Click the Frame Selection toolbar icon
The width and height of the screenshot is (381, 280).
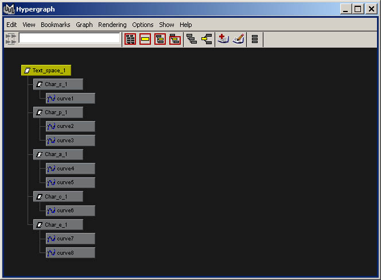(145, 39)
